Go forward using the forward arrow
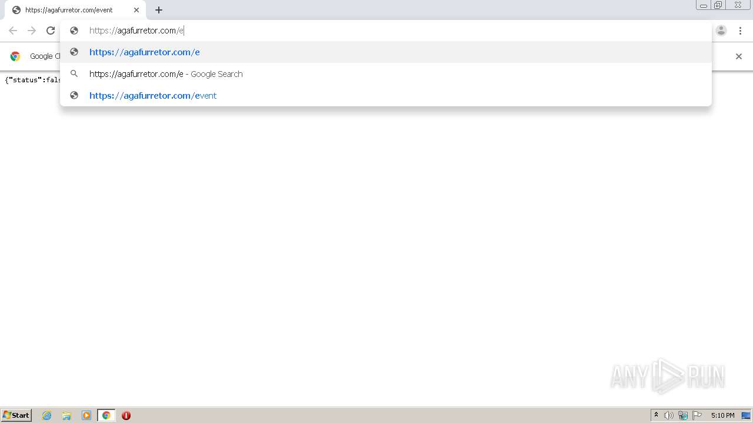 click(32, 31)
